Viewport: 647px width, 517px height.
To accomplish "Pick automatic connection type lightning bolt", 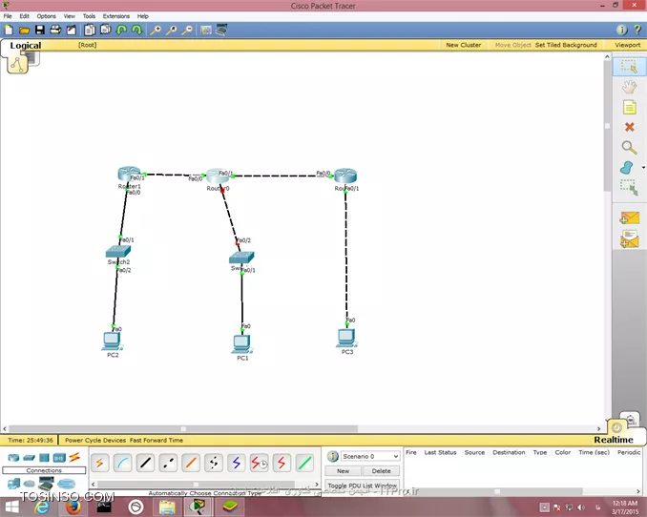I will click(99, 463).
